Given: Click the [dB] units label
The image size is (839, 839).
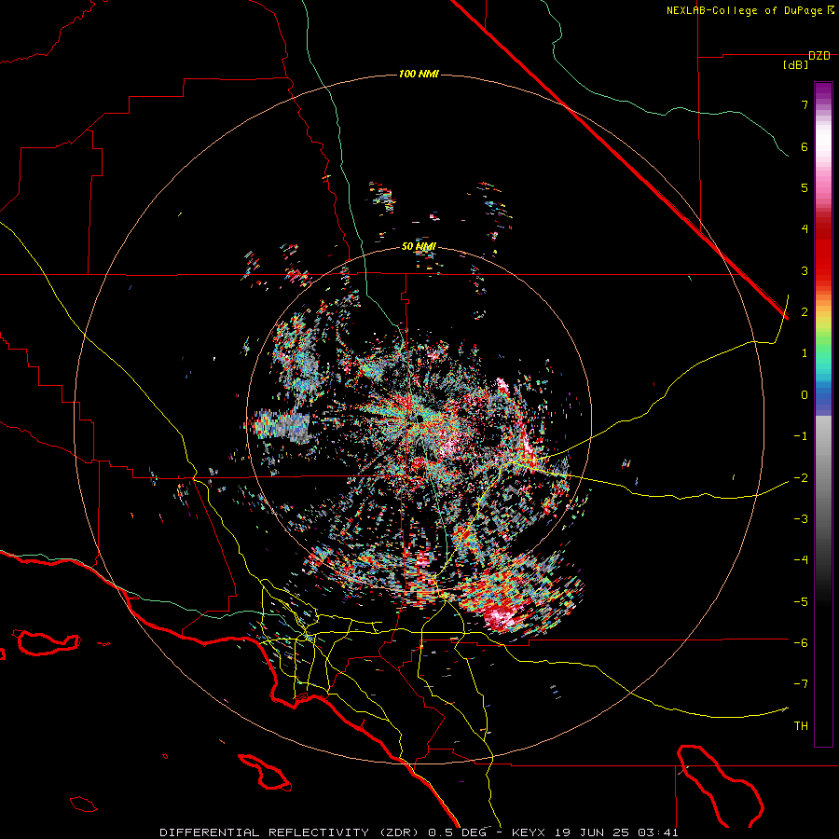Looking at the screenshot, I should pos(796,65).
